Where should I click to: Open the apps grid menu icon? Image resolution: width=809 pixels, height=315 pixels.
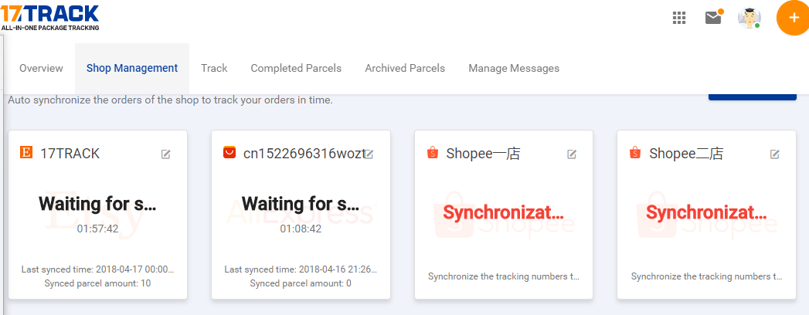(x=679, y=18)
